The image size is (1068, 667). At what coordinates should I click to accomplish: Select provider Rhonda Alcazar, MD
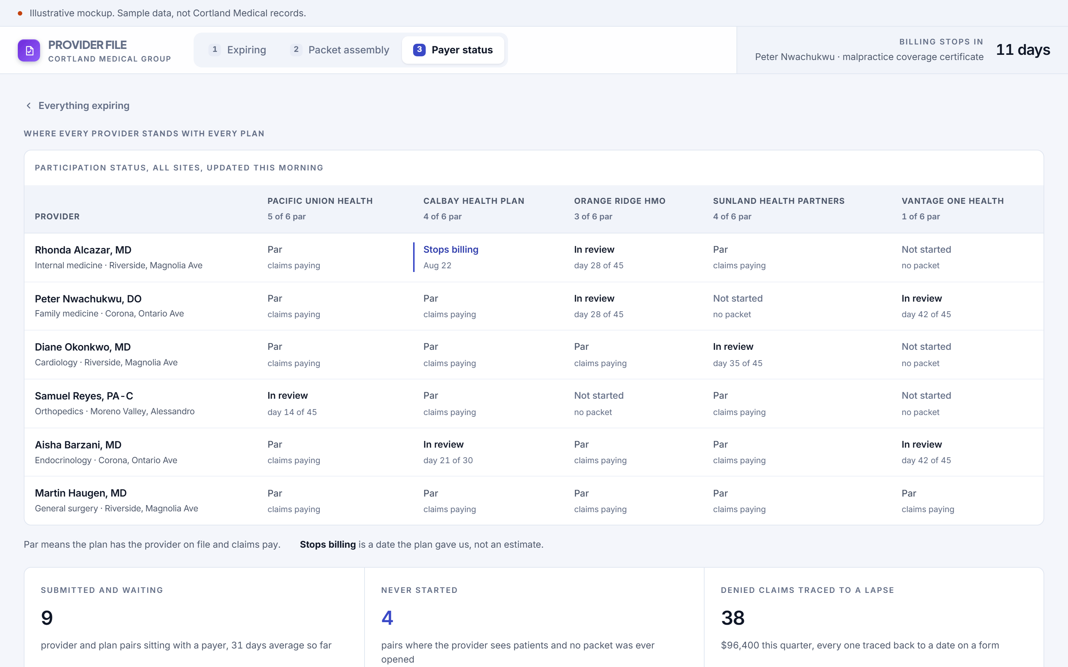[83, 250]
